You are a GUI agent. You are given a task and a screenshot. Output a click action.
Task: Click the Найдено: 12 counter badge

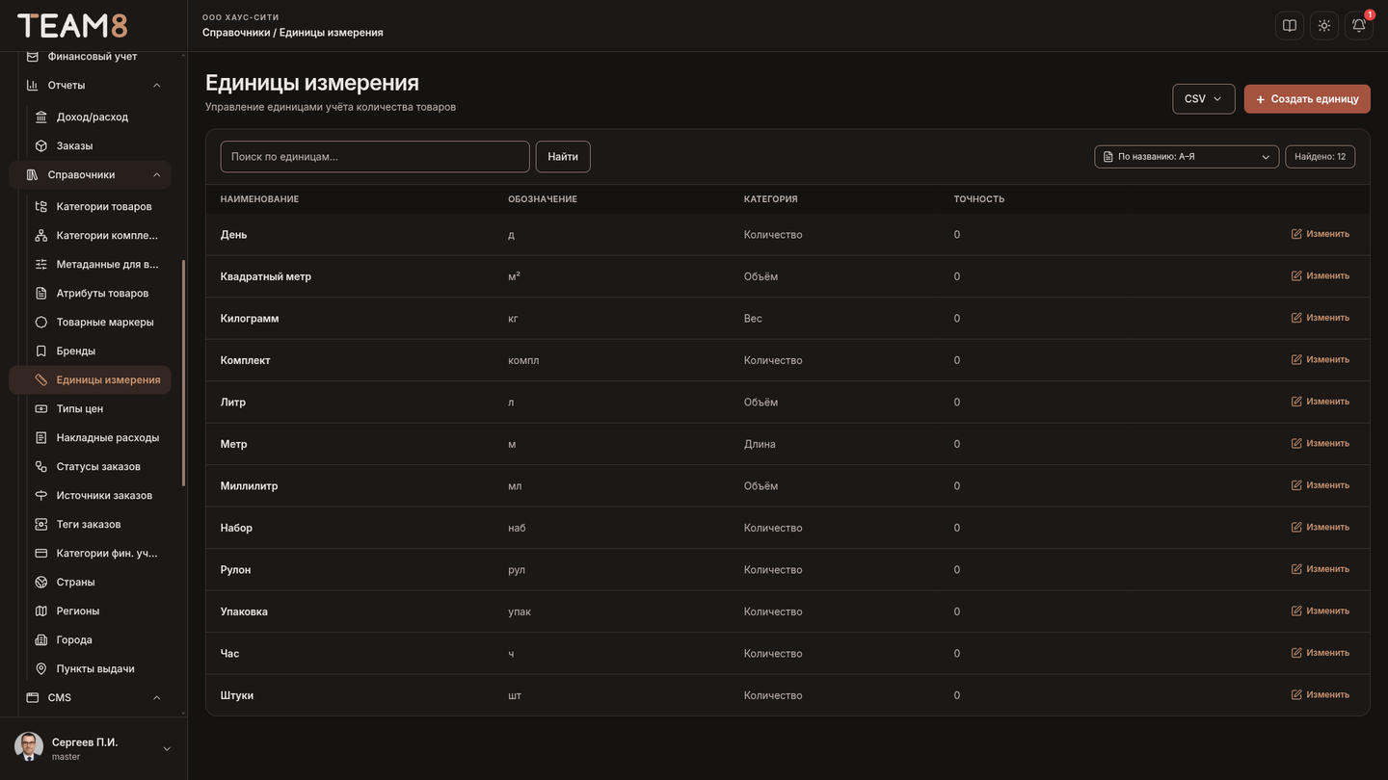[1321, 157]
